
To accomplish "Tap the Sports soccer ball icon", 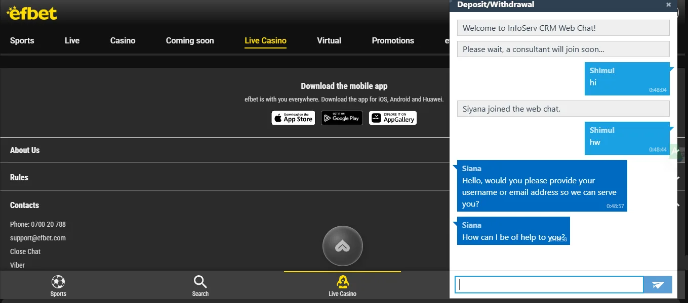I will [58, 282].
